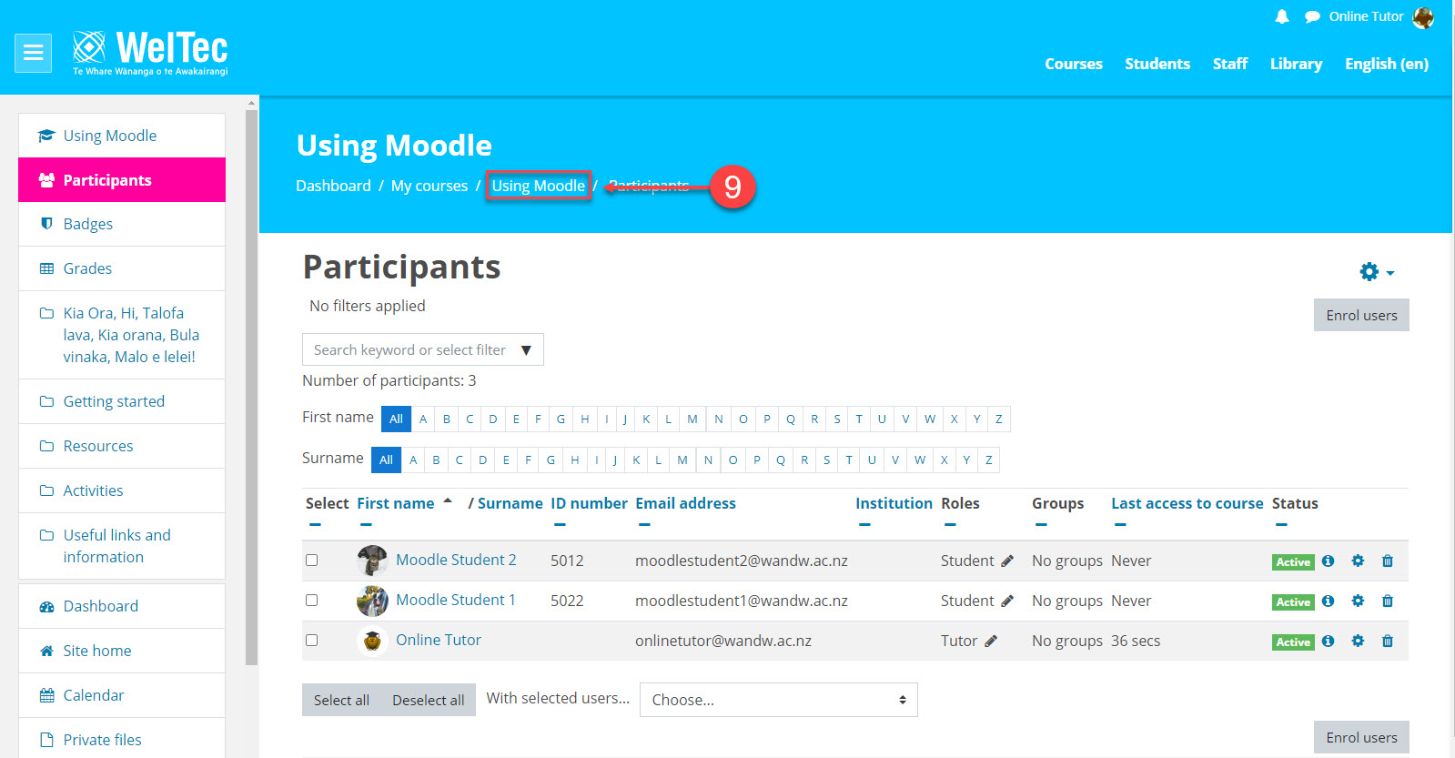Filter Surname by letter S
Image resolution: width=1455 pixels, height=758 pixels.
[826, 460]
